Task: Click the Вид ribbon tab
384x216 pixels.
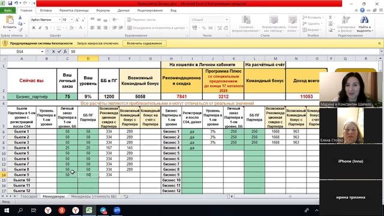Action: (x=173, y=11)
